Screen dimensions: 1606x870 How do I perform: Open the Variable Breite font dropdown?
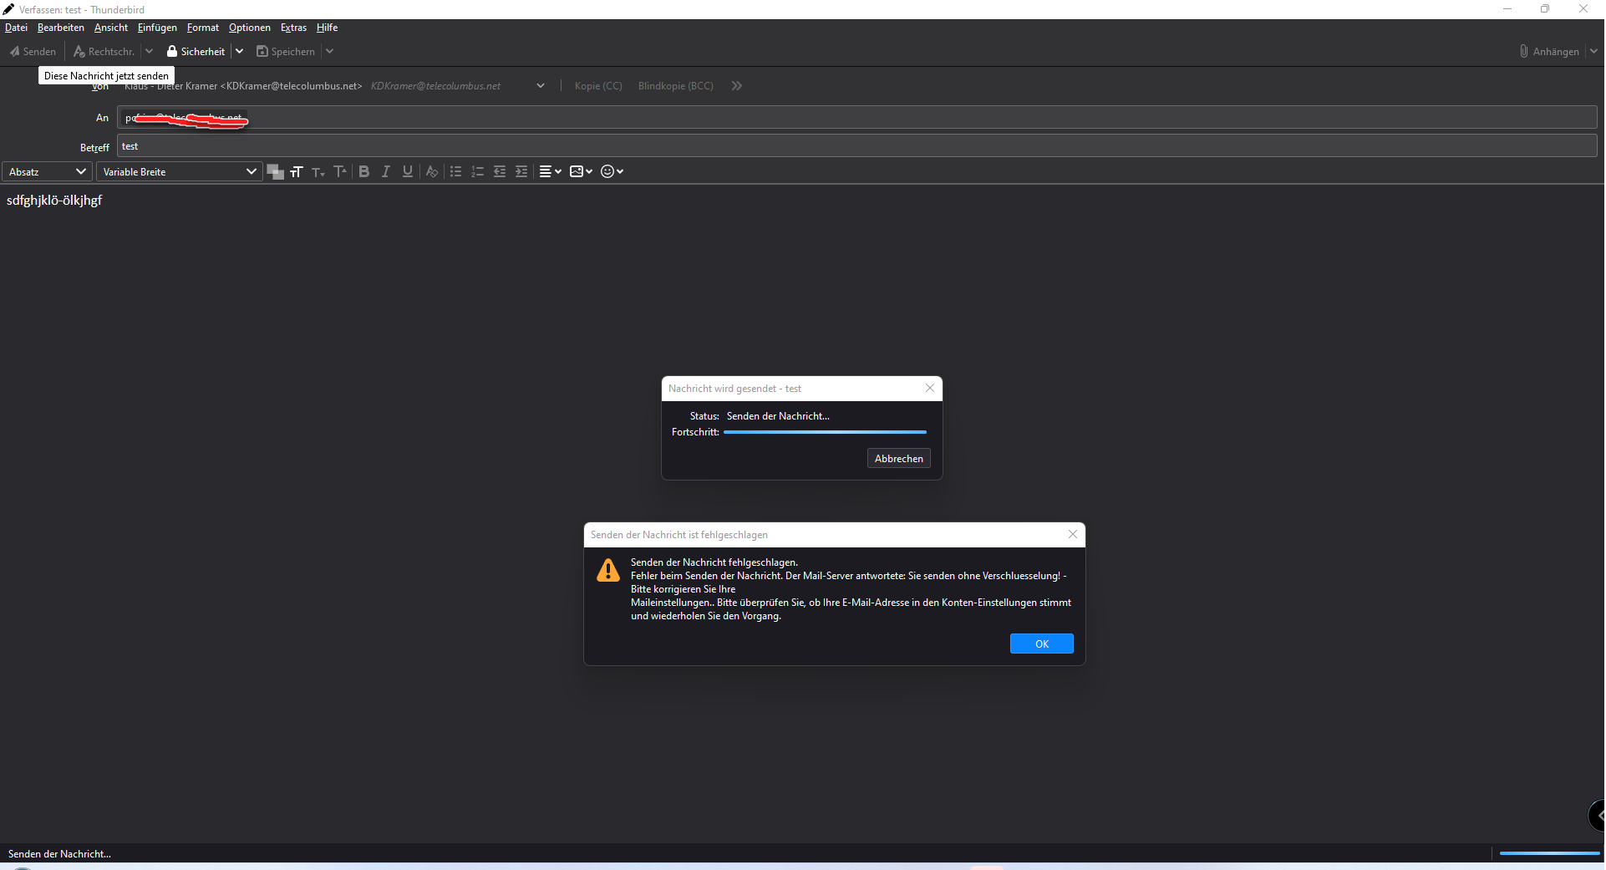pos(179,171)
